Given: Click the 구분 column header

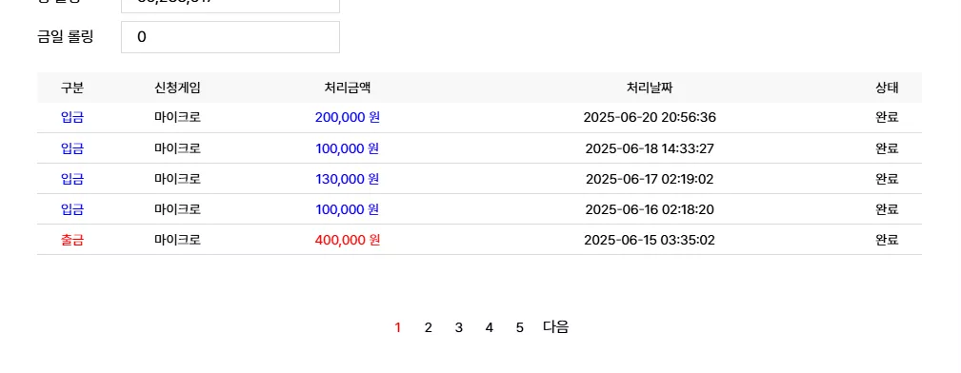Looking at the screenshot, I should click(72, 88).
